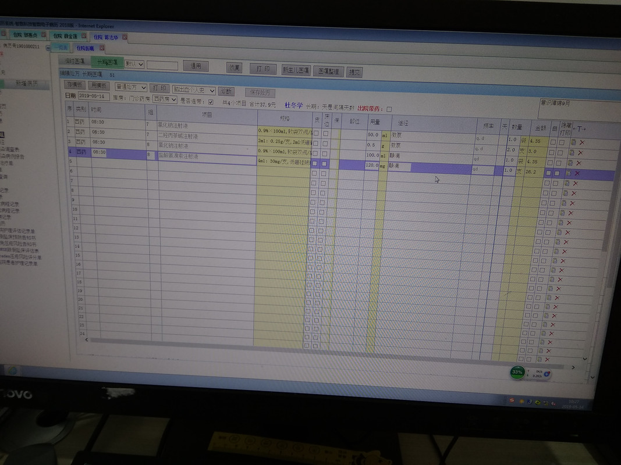
Task: Open the 默认 dropdown next to 长期医嘱
Action: pos(134,64)
